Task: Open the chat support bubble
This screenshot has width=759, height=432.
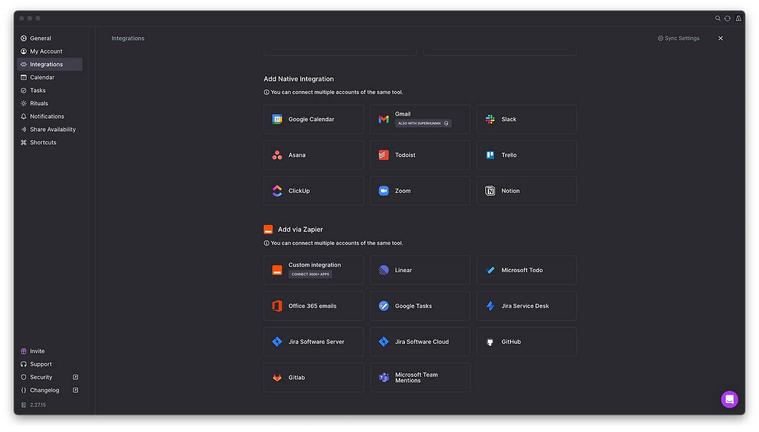Action: pyautogui.click(x=729, y=399)
